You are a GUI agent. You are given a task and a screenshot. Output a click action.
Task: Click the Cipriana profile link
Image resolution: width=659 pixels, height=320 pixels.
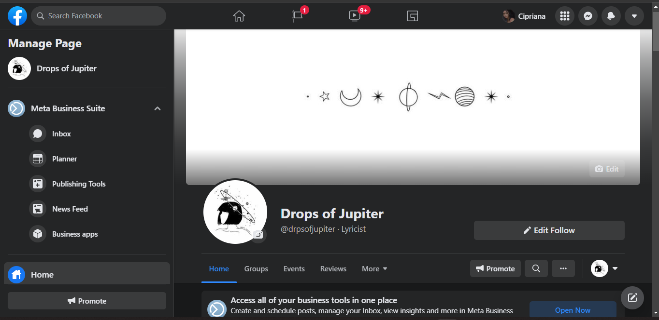[524, 16]
